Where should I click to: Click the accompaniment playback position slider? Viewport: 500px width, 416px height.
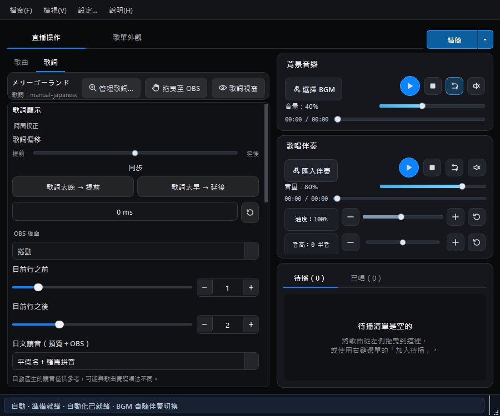coord(409,199)
